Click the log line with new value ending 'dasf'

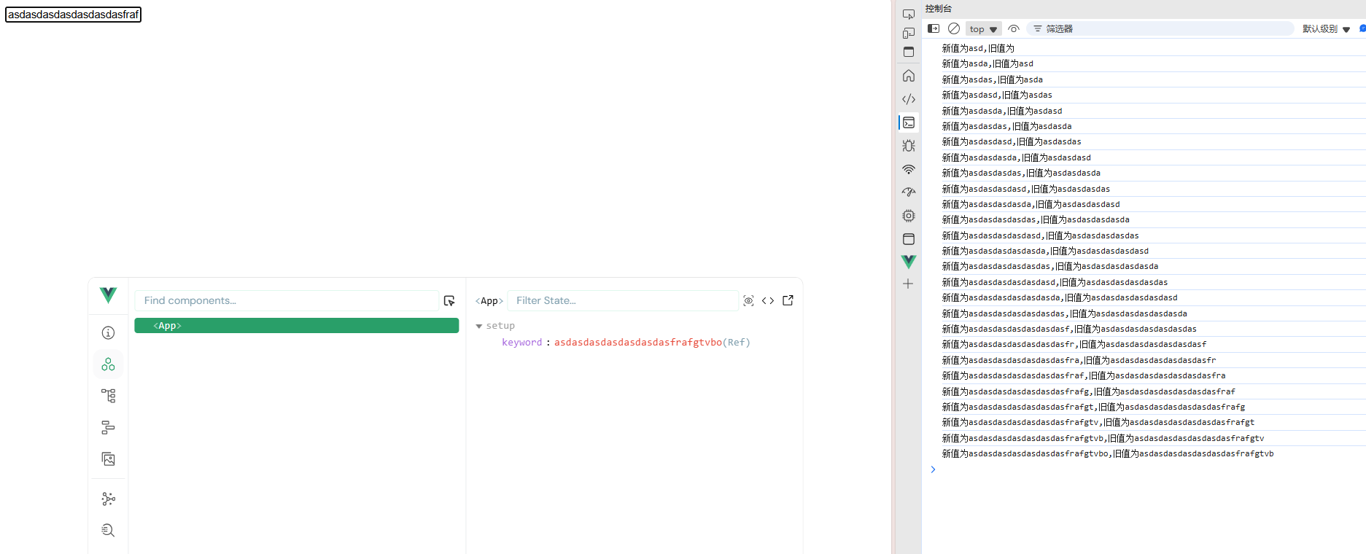[1069, 329]
